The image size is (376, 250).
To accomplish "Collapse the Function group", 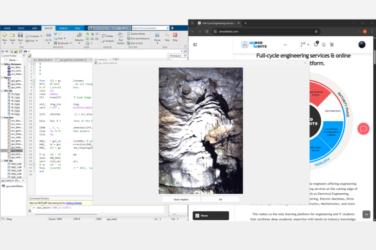I will coord(2,117).
